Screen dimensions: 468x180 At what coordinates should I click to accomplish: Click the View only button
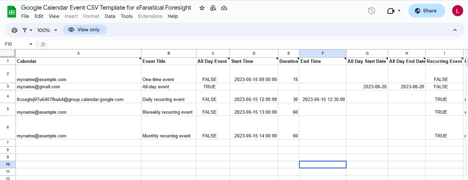(x=85, y=30)
